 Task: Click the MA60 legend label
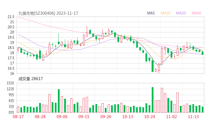coord(196,13)
